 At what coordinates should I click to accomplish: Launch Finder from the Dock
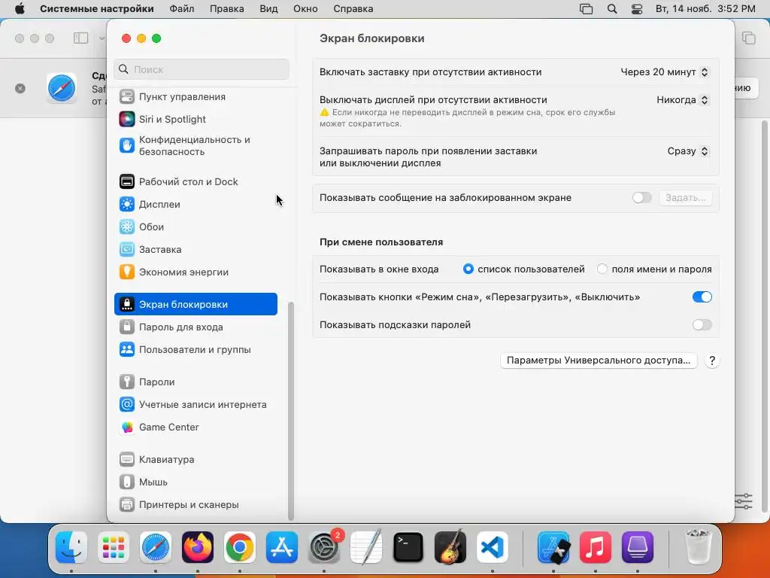point(71,547)
